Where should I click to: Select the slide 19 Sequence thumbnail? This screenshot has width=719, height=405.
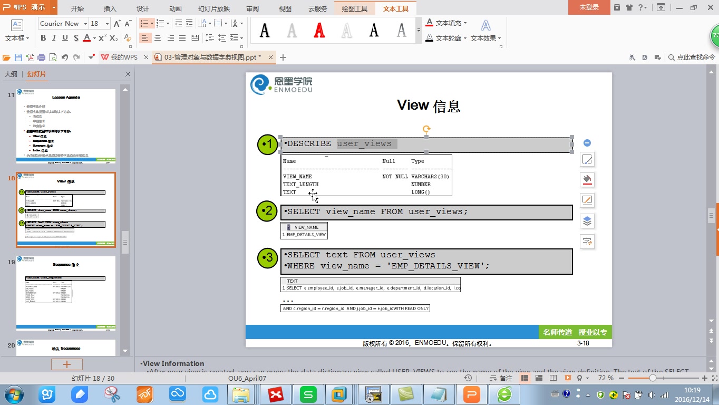[x=66, y=293]
